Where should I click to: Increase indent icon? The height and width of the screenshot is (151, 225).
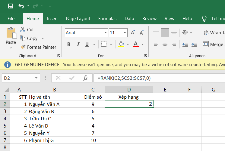[194, 45]
